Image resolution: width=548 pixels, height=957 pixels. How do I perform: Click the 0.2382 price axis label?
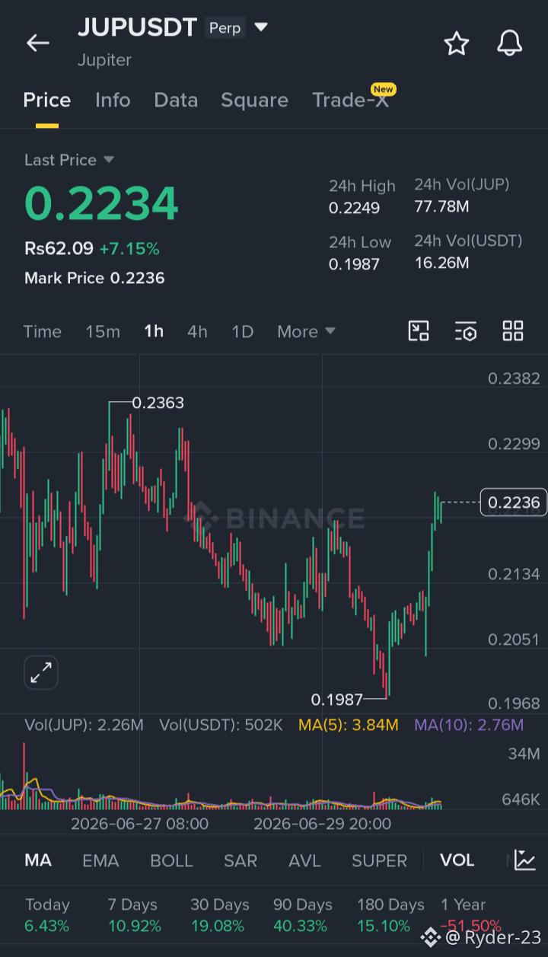[515, 378]
